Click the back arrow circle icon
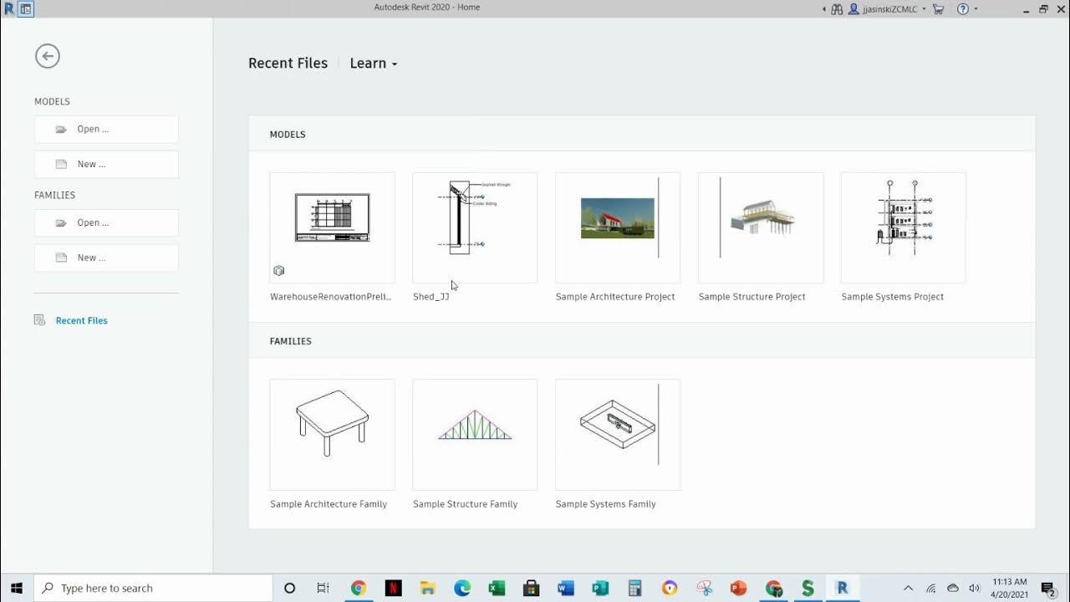This screenshot has height=602, width=1070. [x=48, y=56]
